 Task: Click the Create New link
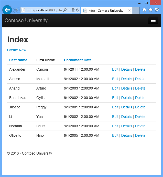click(x=17, y=50)
